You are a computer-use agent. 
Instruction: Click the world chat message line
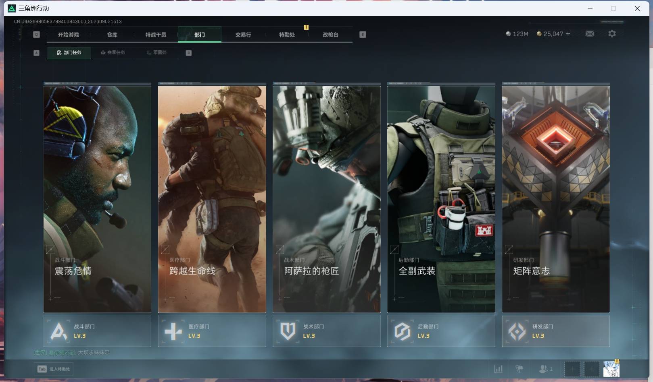pos(71,353)
